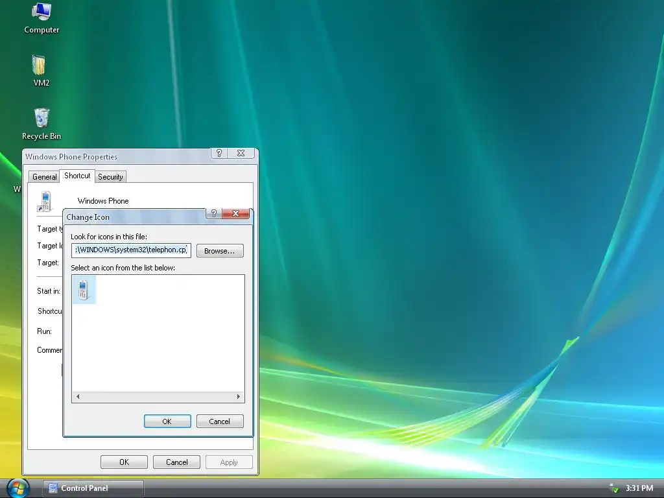Click the "Windows Phone" name text in Properties
Viewport: 664px width, 498px height.
(x=103, y=201)
